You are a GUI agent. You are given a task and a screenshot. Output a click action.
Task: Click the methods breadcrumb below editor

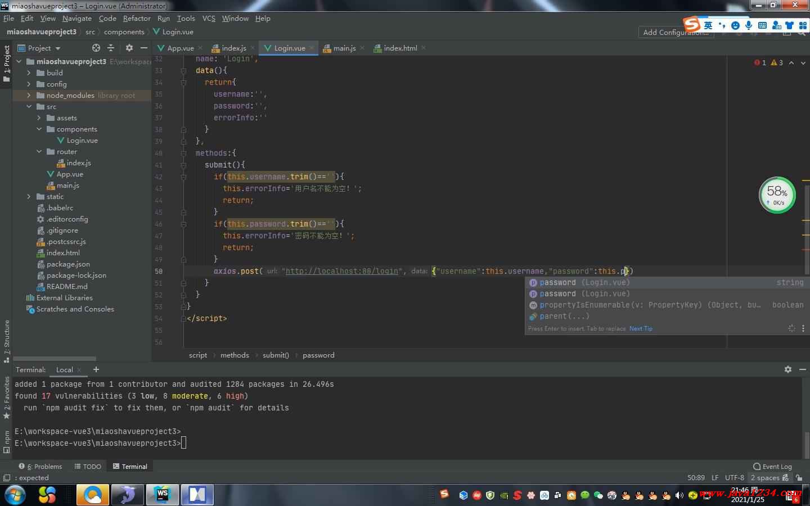[x=235, y=355]
